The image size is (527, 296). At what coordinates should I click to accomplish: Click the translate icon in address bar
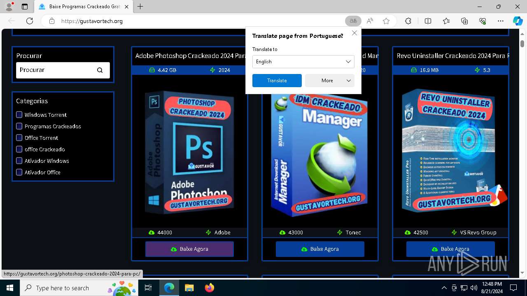(x=353, y=21)
